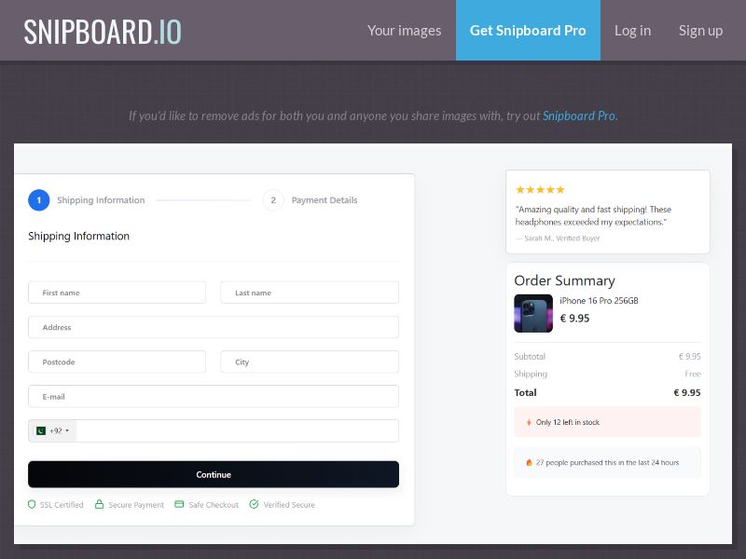Click the Get Snipboard Pro button

(x=528, y=30)
